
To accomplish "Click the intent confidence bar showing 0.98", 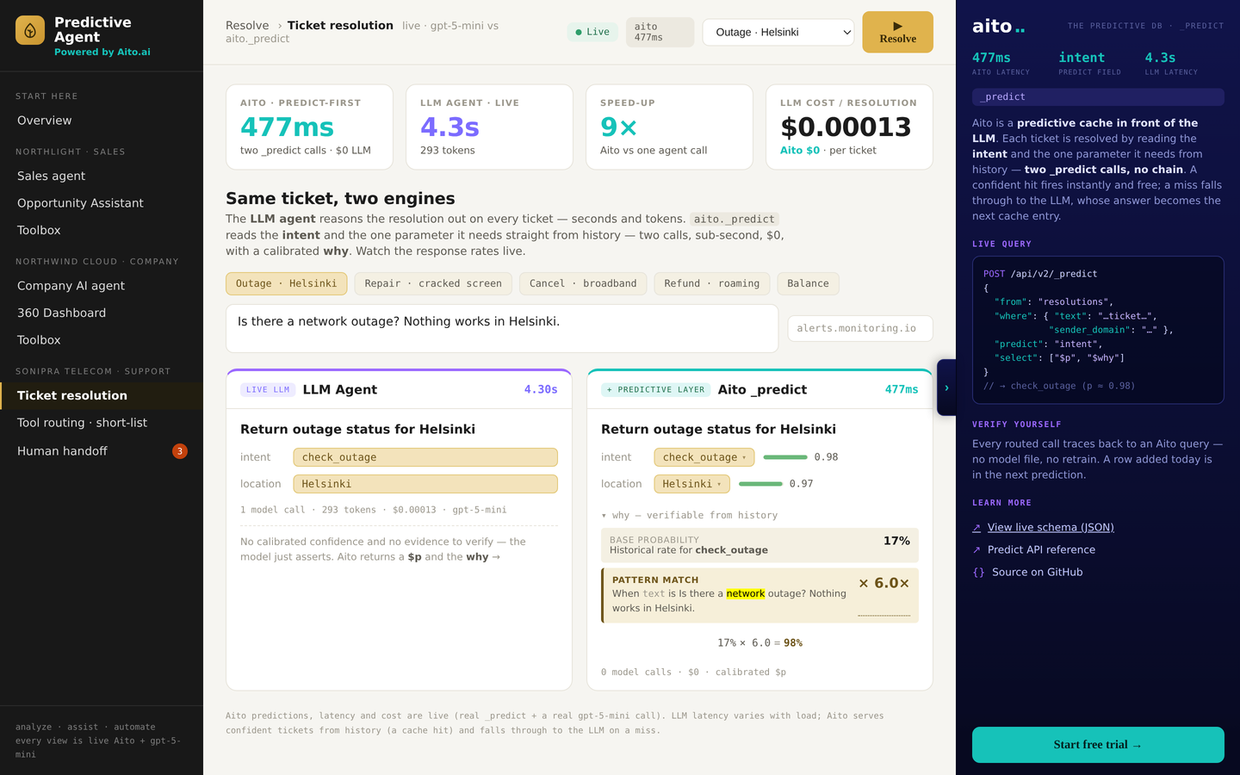I will (x=785, y=457).
